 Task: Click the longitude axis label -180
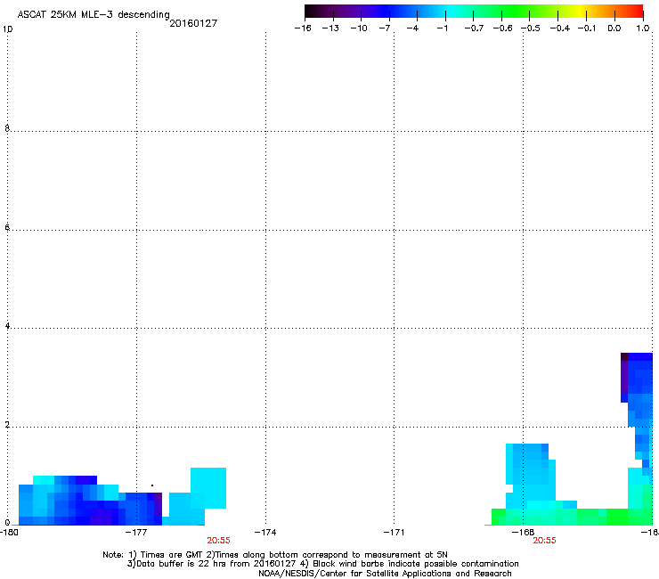tap(9, 533)
